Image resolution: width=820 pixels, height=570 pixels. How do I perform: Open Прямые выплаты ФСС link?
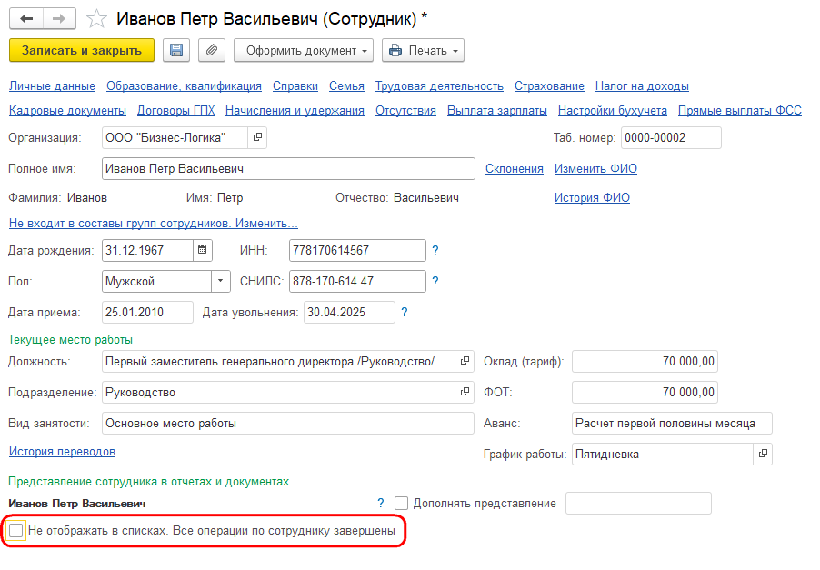click(x=740, y=111)
